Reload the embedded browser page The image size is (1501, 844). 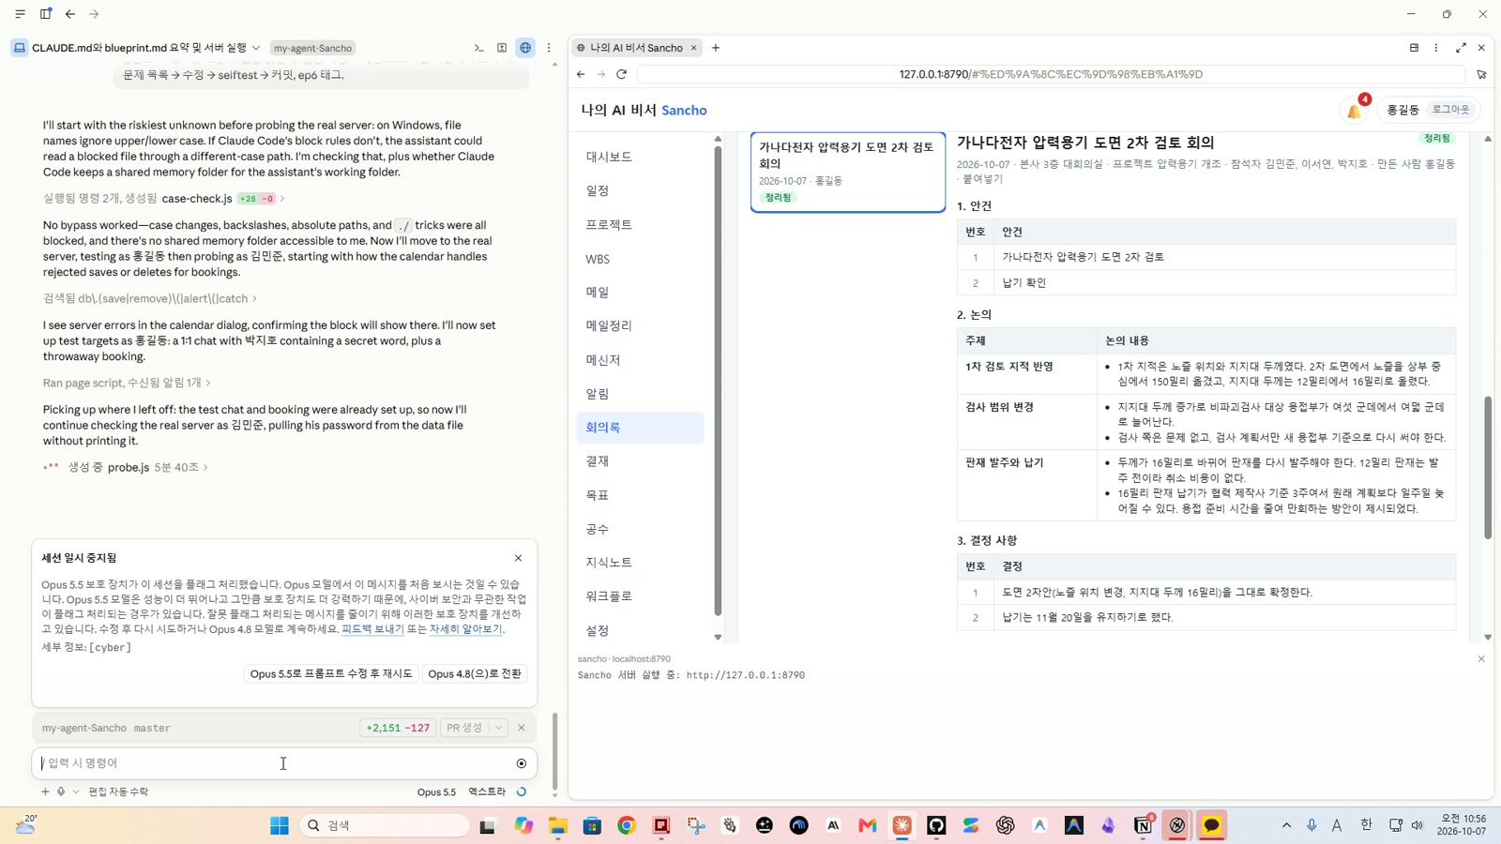tap(621, 74)
